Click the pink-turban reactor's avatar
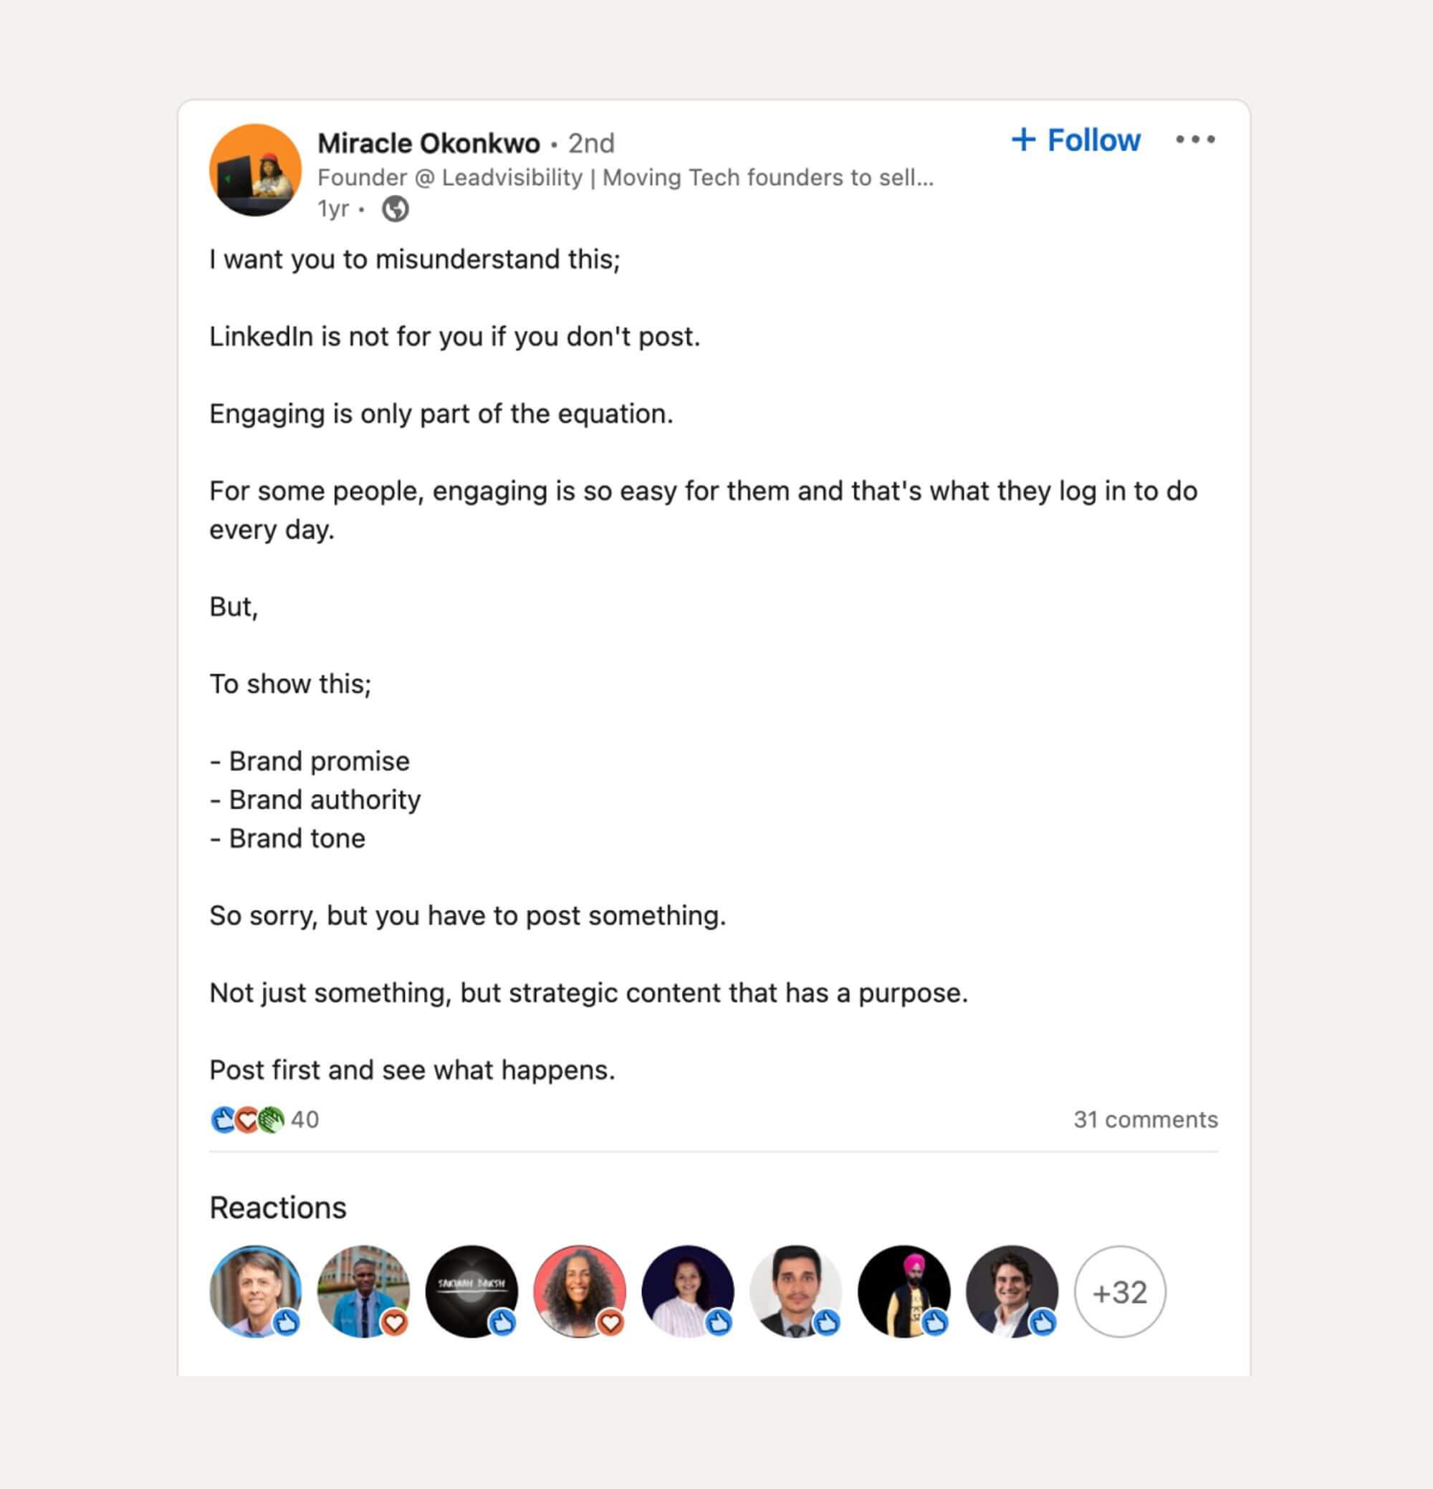Screen dimensions: 1433x1489 [x=905, y=1293]
